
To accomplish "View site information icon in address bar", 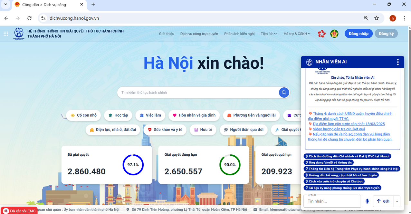I will (x=43, y=18).
